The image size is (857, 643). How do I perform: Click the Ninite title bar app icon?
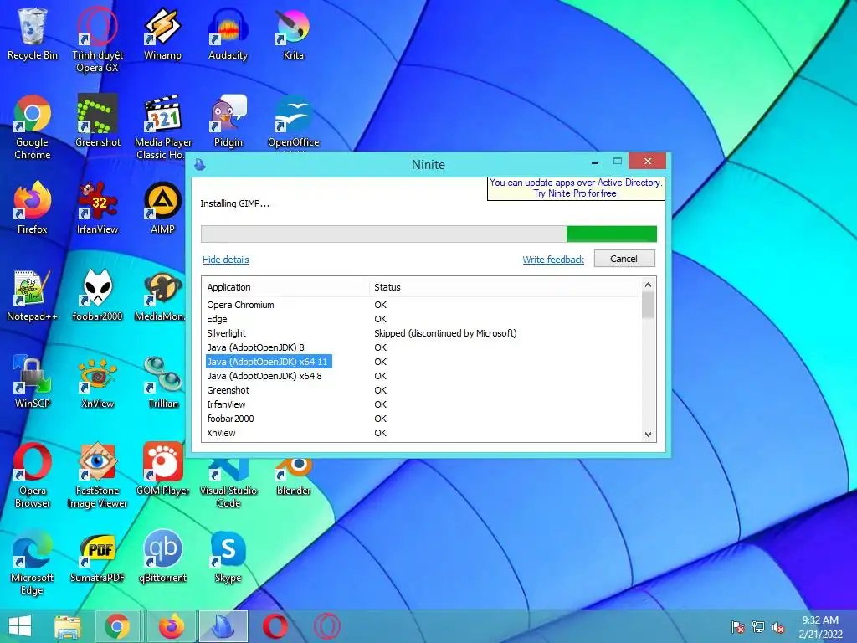pos(200,164)
